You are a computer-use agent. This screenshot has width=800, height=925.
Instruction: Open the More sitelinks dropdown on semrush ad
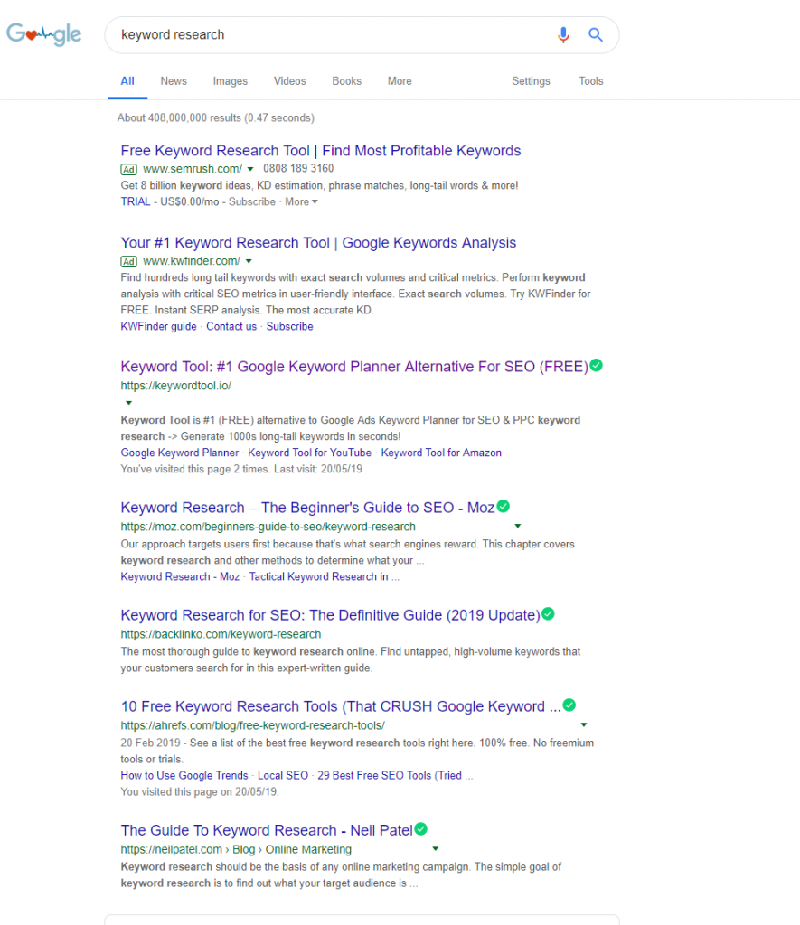301,201
